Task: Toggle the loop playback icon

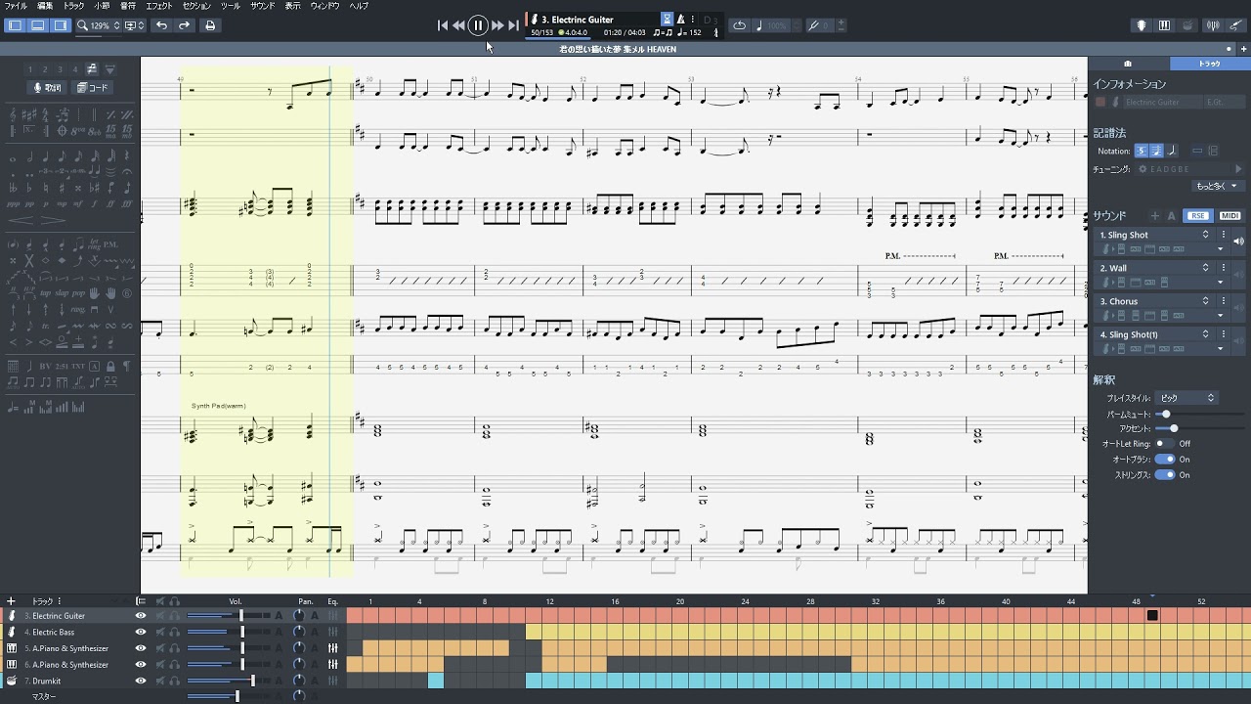Action: (740, 25)
